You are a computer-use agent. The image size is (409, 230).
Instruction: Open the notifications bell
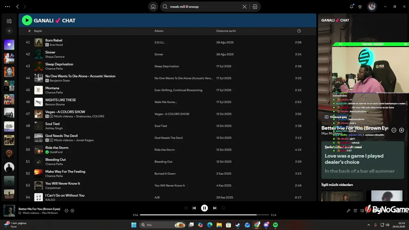[x=351, y=6]
